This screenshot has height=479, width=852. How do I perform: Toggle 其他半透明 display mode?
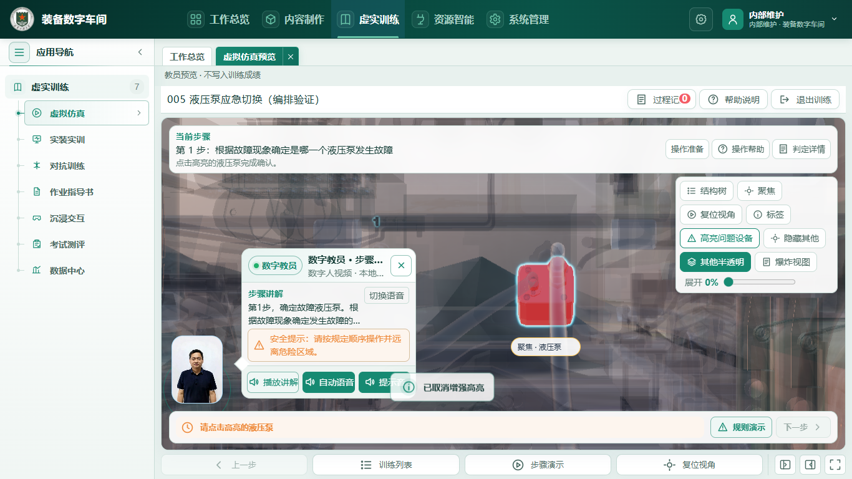715,262
